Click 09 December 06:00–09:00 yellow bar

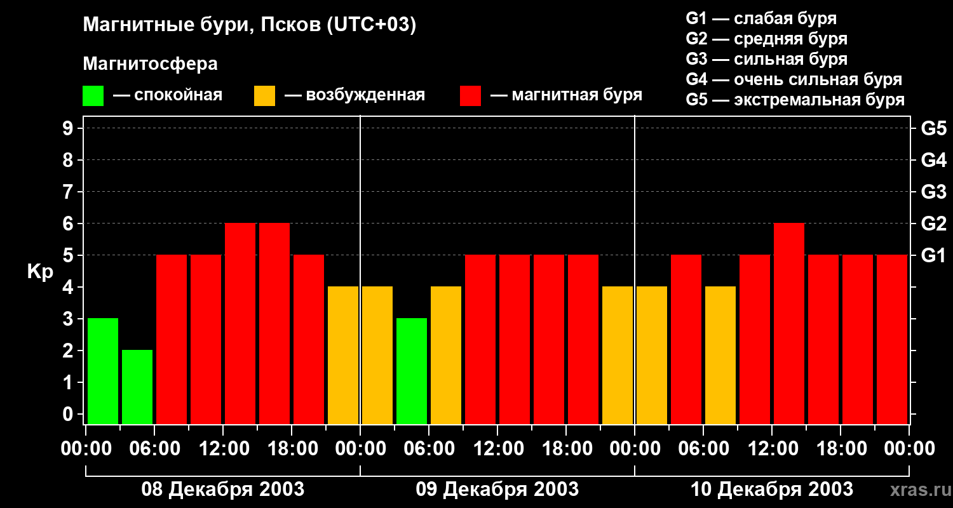[446, 355]
